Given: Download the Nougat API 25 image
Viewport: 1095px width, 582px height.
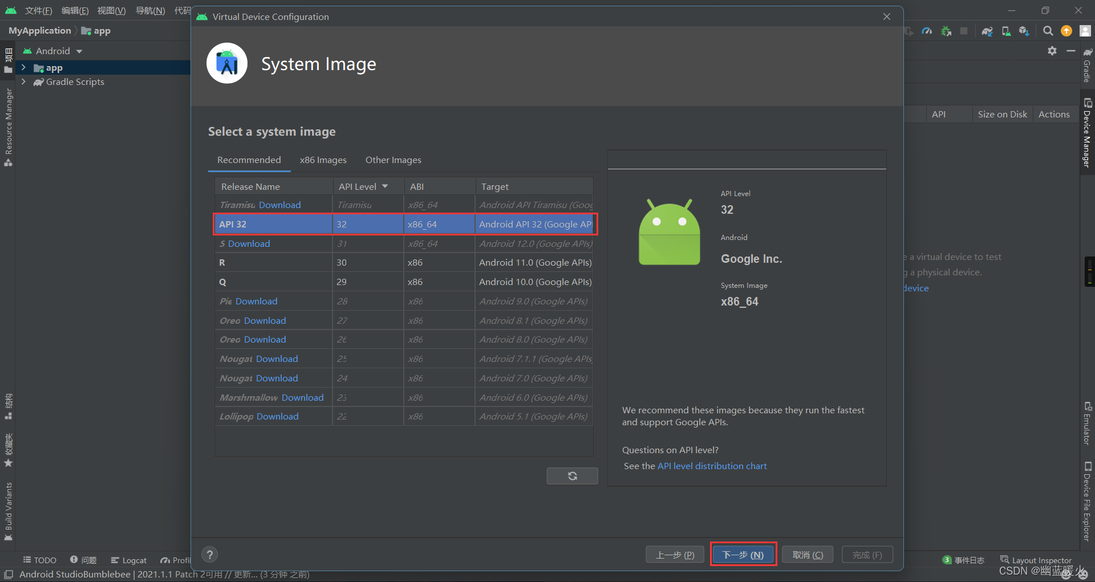Looking at the screenshot, I should pos(277,359).
